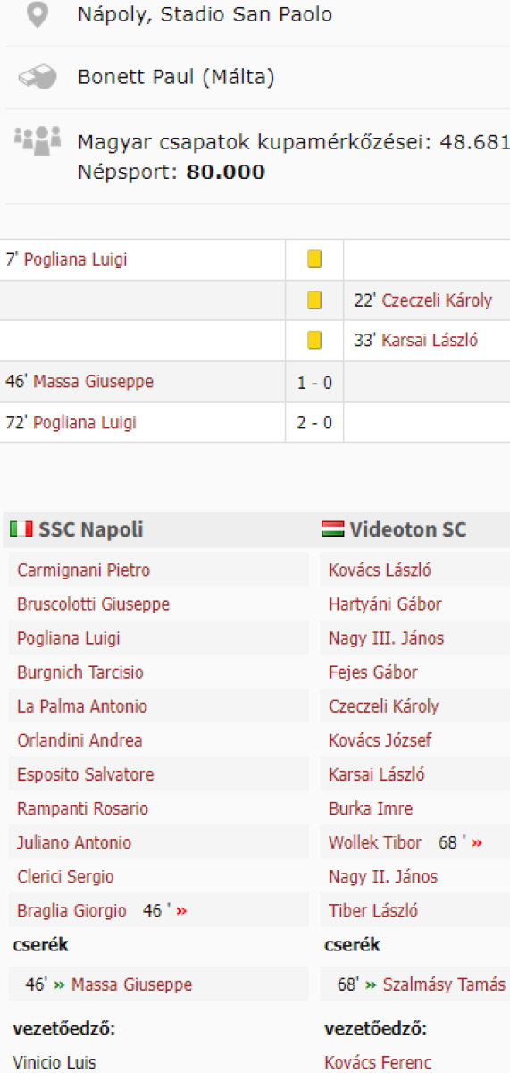Image resolution: width=510 pixels, height=1073 pixels.
Task: Click the green arrow beside Szalmásy Tamás
Action: pos(371,984)
